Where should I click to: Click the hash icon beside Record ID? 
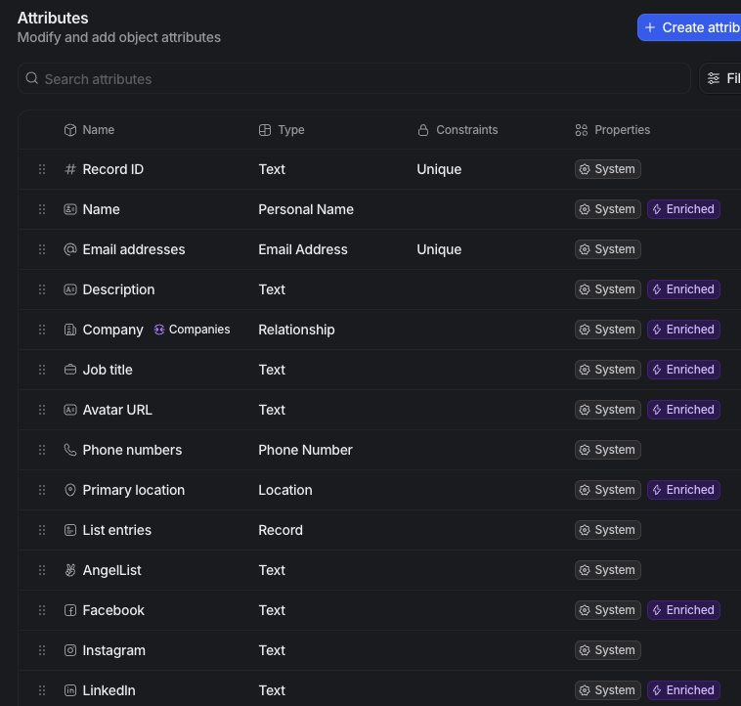pos(70,169)
